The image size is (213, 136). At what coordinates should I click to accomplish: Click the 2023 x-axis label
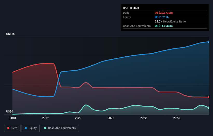click(x=176, y=118)
